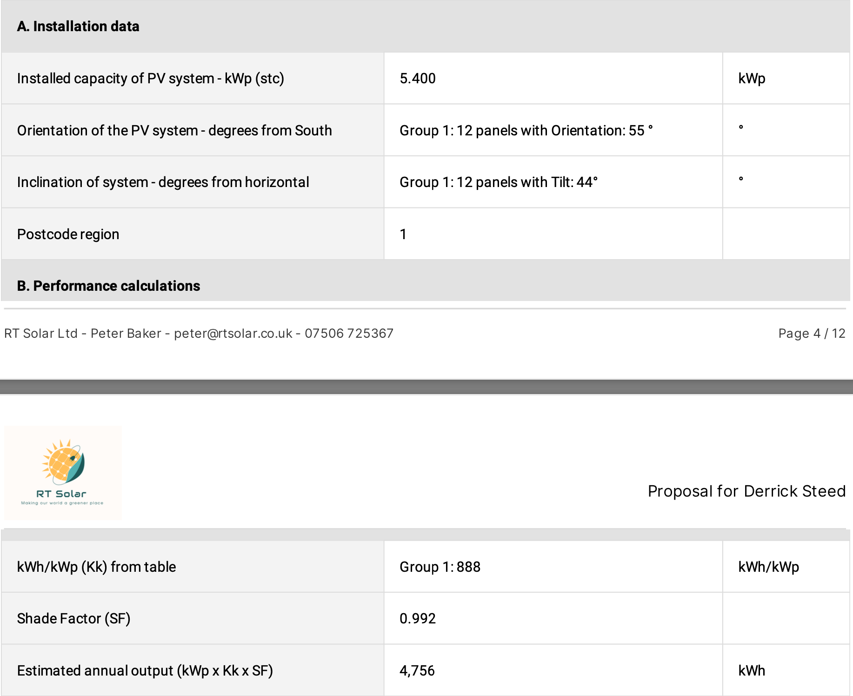The image size is (853, 696).
Task: Click the peter@rtsolar.co.uk email address
Action: click(233, 334)
